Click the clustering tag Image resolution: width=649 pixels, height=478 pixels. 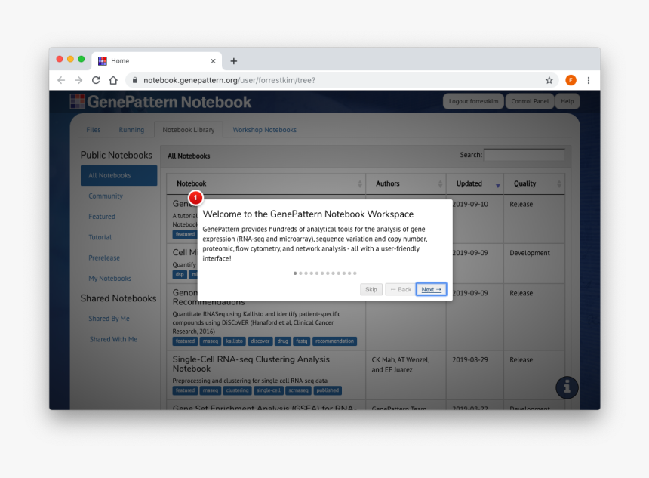pyautogui.click(x=237, y=390)
